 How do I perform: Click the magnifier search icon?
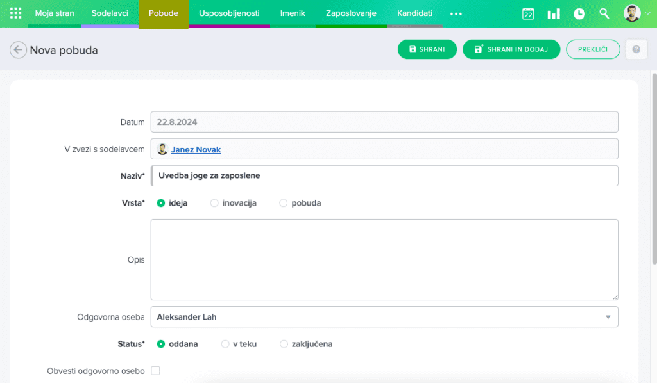tap(604, 14)
